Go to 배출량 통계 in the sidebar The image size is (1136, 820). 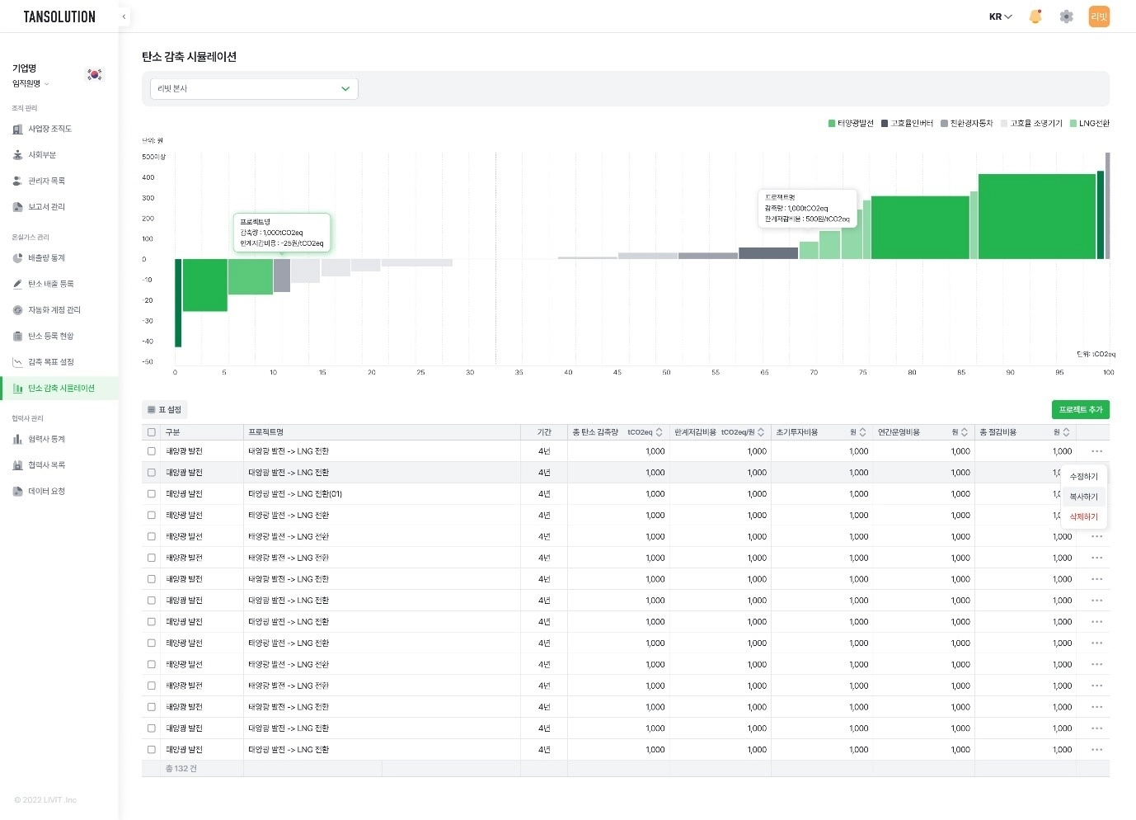pos(46,258)
